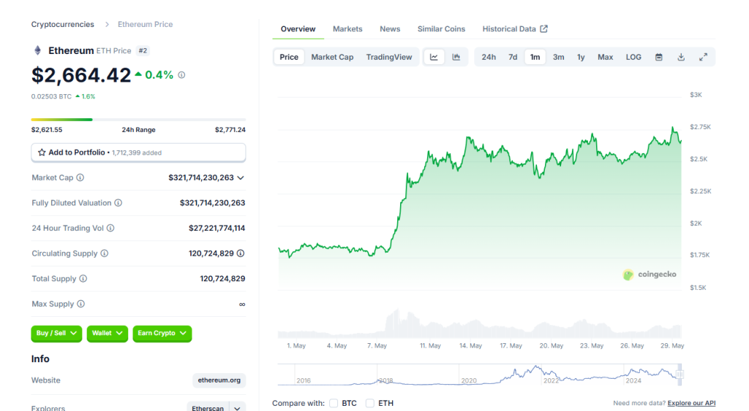749x411 pixels.
Task: Select the 1y time range
Action: [581, 57]
